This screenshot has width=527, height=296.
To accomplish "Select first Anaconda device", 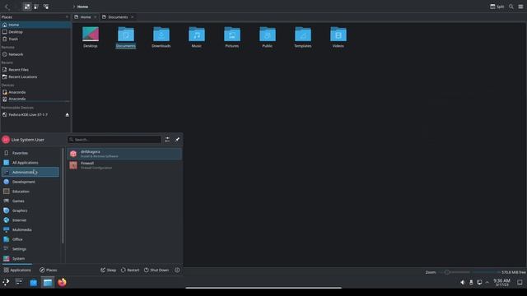I will pyautogui.click(x=35, y=92).
